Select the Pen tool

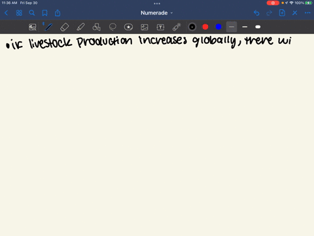tap(48, 27)
